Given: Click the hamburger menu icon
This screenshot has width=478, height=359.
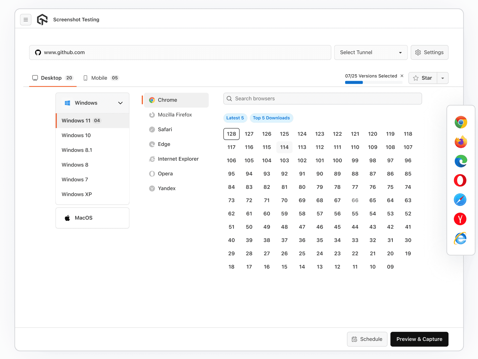Looking at the screenshot, I should coord(26,20).
